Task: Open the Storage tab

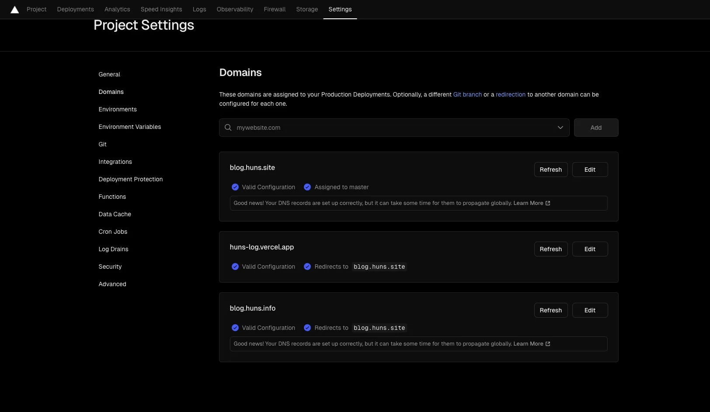Action: (307, 9)
